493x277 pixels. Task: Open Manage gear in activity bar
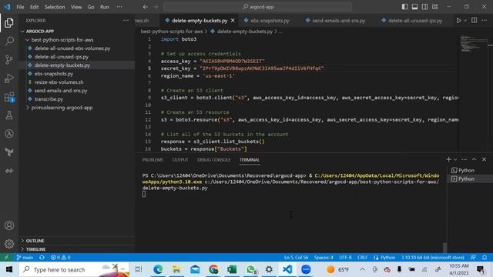click(x=9, y=244)
